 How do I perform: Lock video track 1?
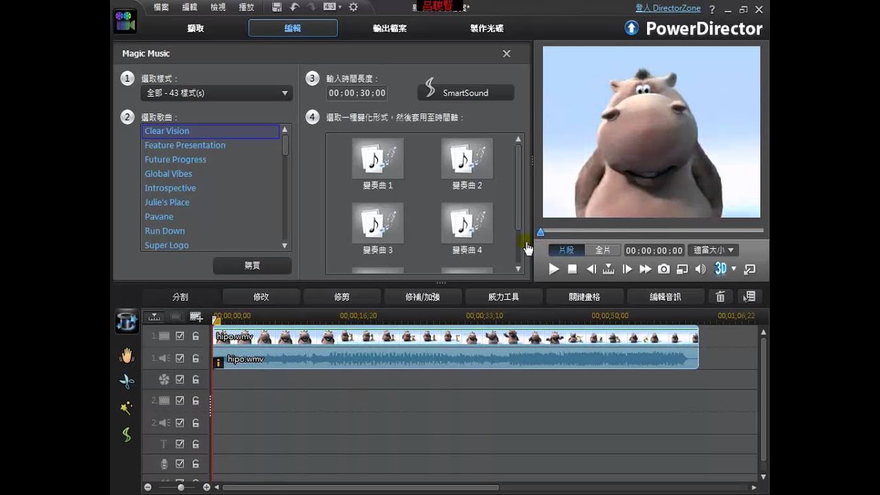pyautogui.click(x=196, y=336)
